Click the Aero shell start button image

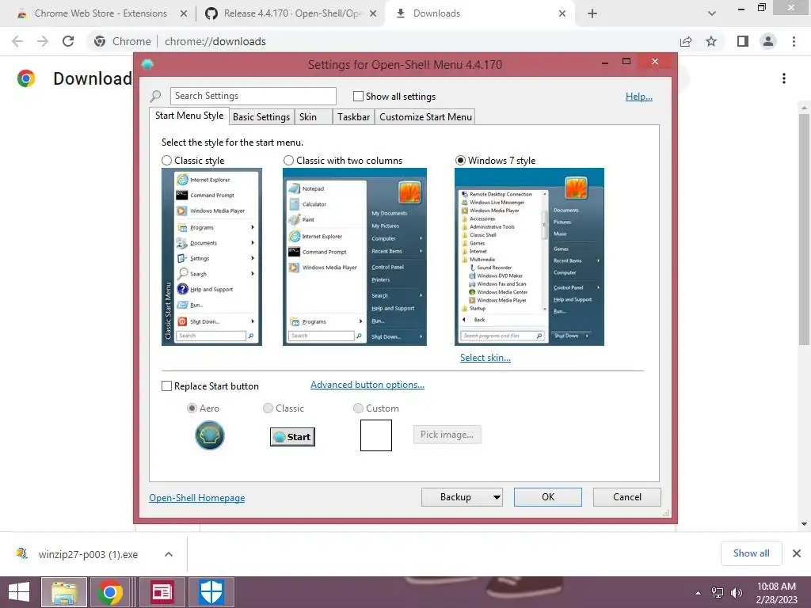[x=209, y=435]
